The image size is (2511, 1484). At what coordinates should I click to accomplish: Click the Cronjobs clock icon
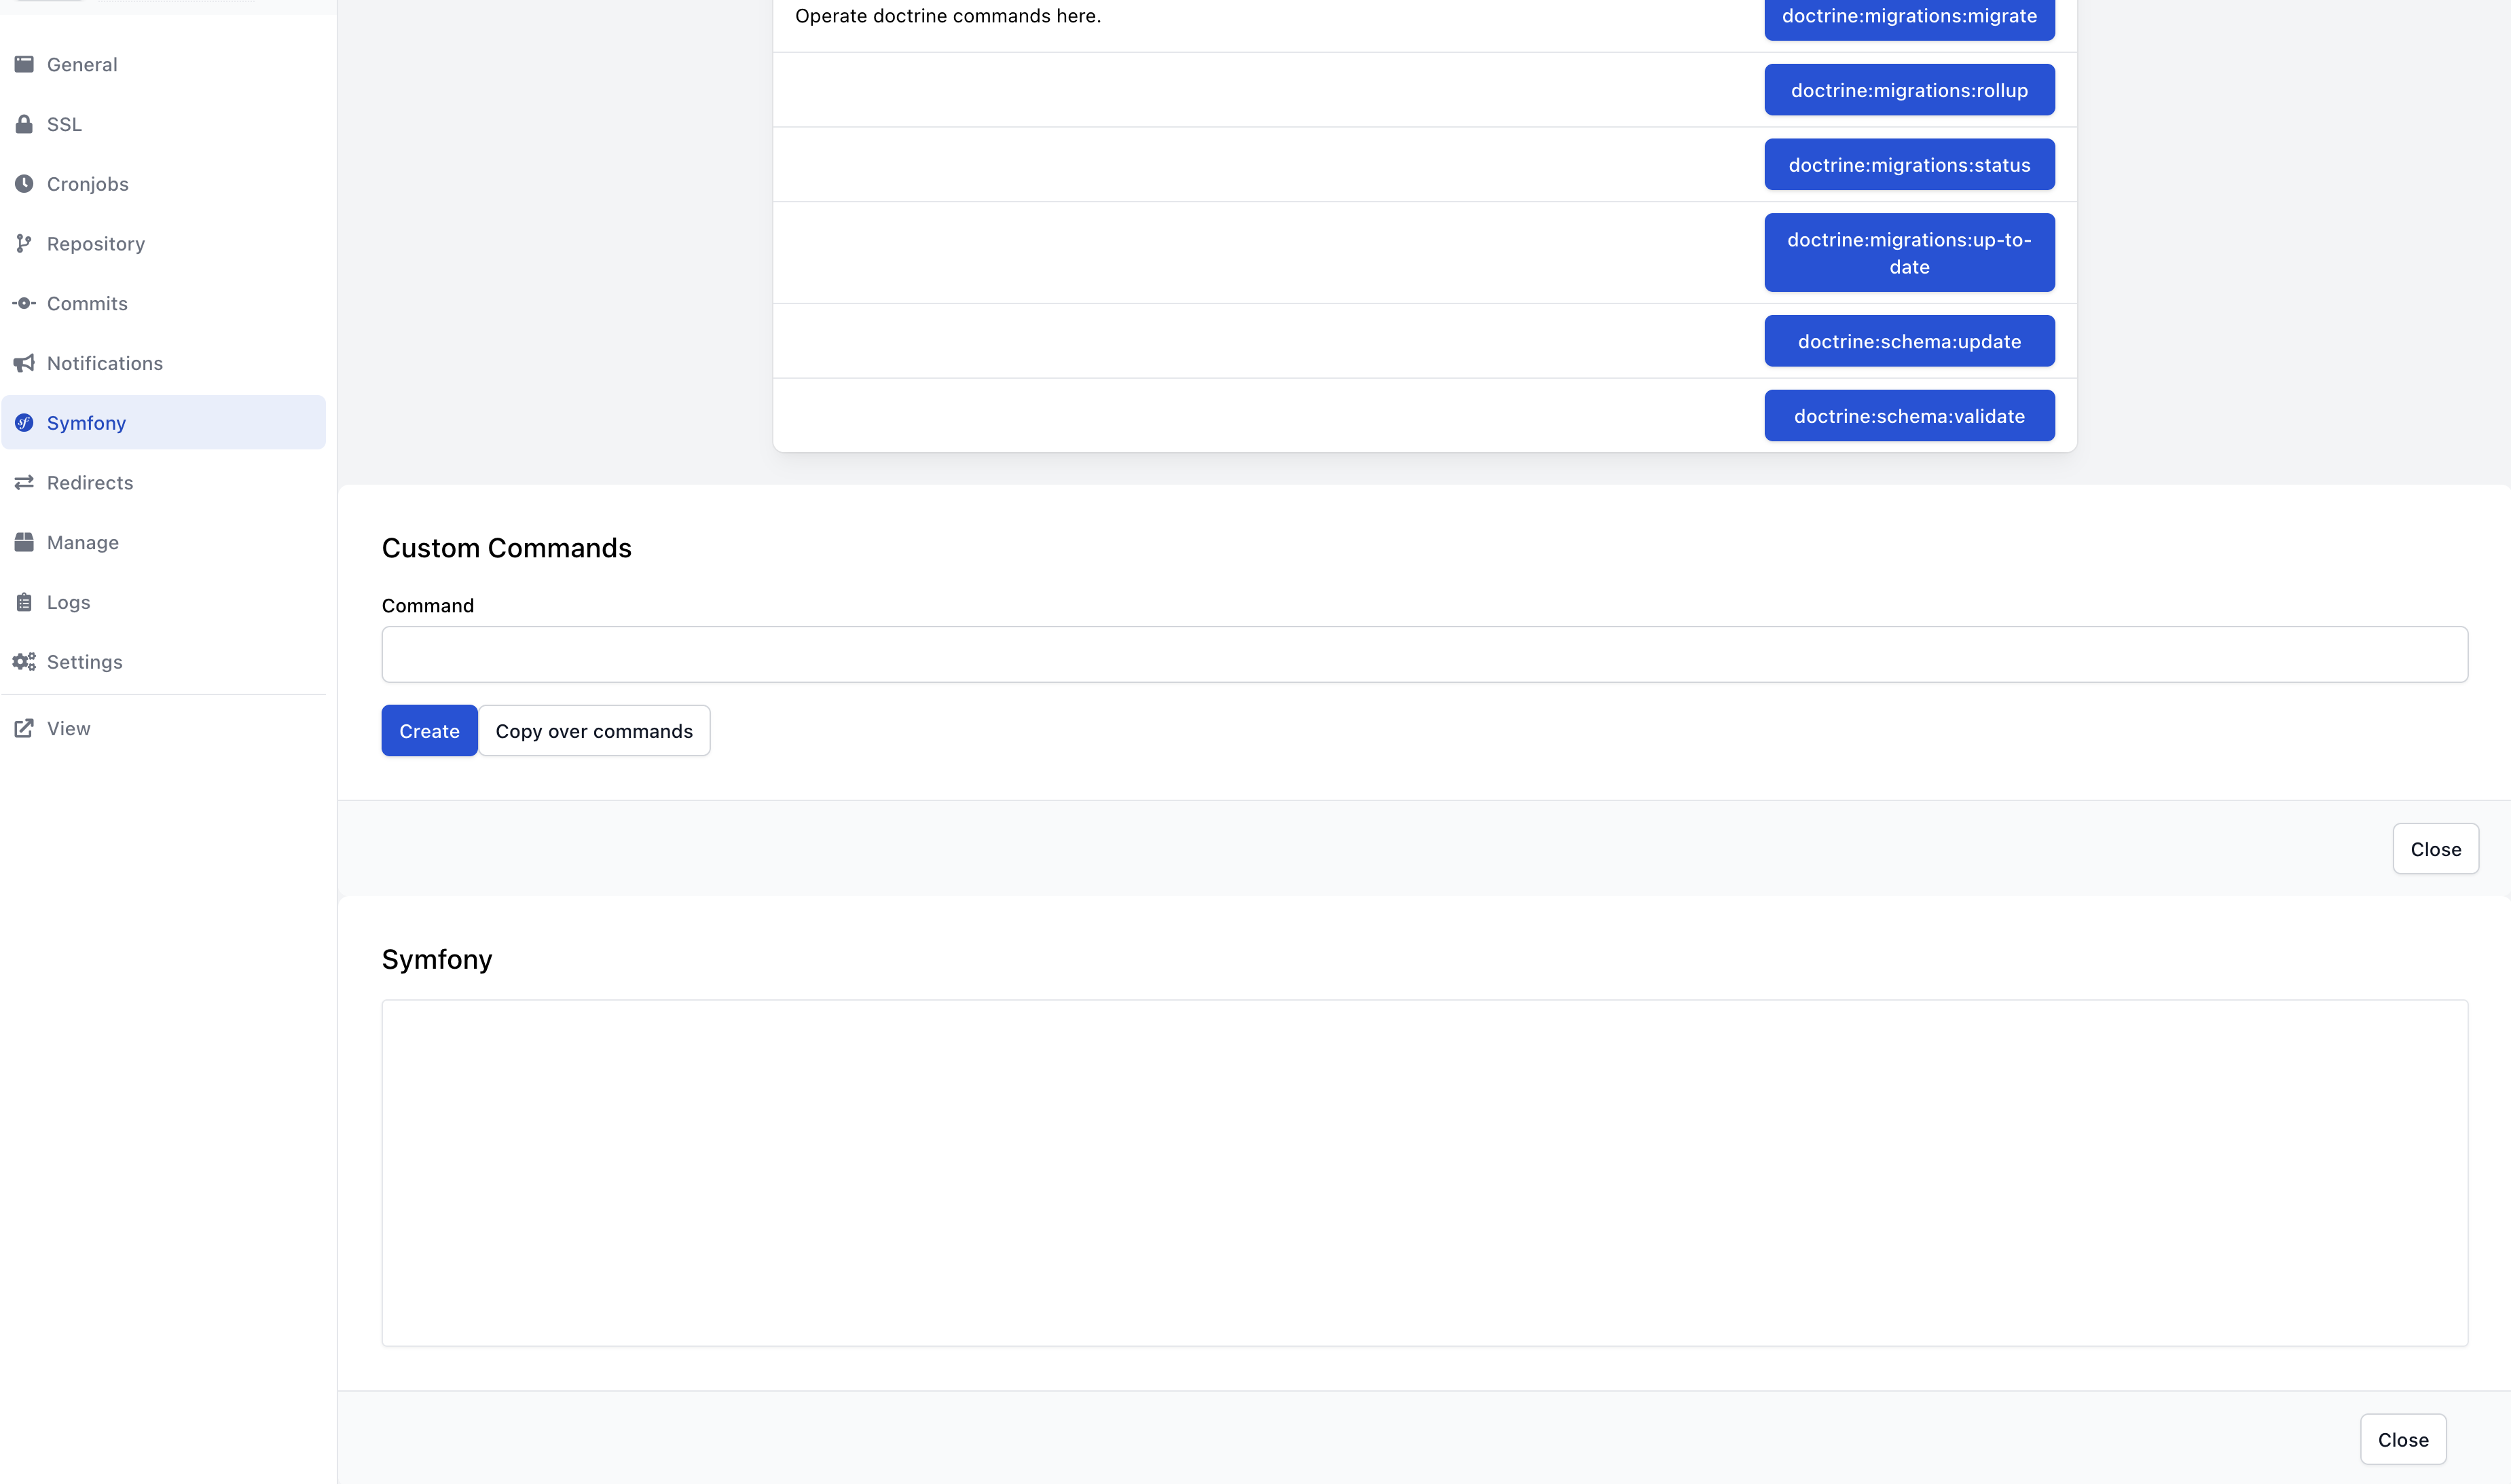[x=24, y=184]
